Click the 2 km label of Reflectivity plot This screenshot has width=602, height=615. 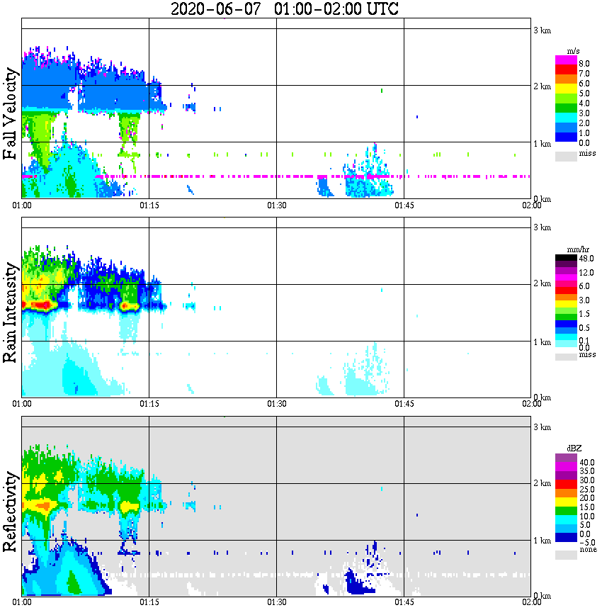tap(542, 483)
